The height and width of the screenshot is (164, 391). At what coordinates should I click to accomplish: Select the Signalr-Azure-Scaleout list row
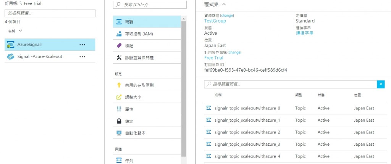coord(50,56)
